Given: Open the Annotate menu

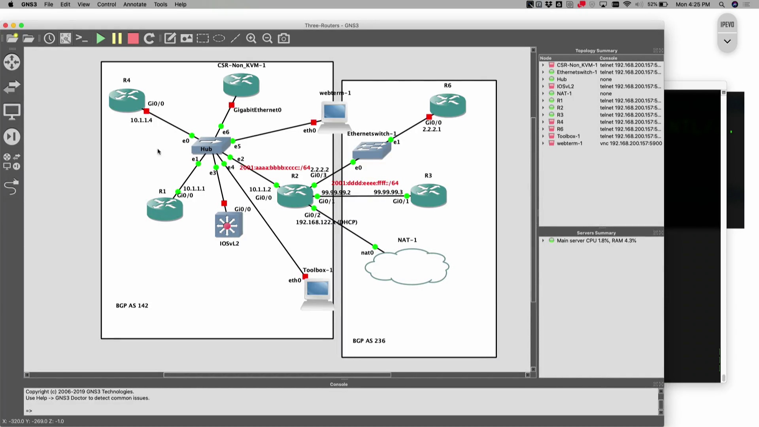Looking at the screenshot, I should (x=135, y=4).
